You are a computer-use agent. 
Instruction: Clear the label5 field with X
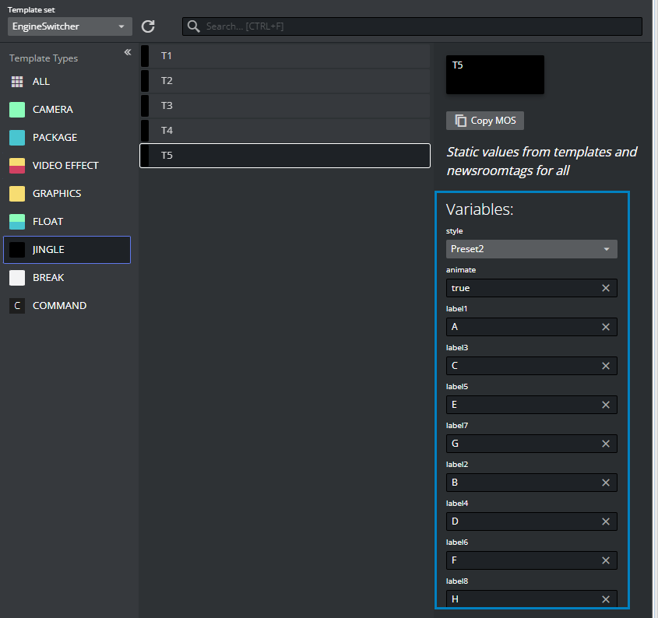click(x=606, y=405)
